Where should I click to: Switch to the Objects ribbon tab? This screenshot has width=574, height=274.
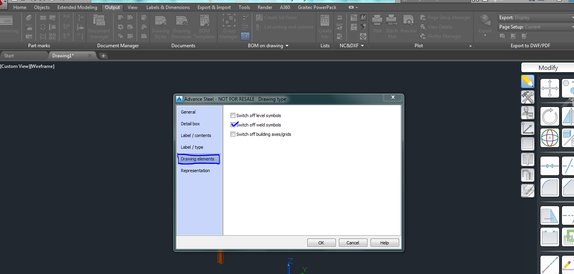(42, 7)
